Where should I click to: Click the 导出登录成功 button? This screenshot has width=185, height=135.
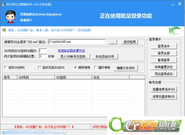click(x=164, y=74)
